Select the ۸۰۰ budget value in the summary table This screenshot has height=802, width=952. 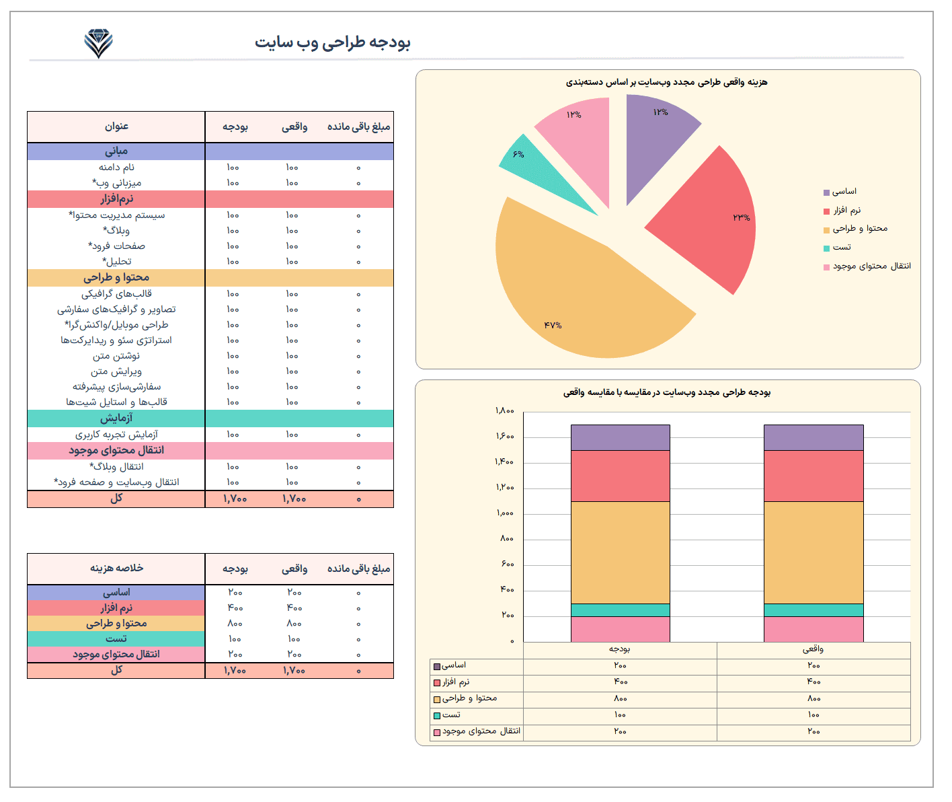tap(235, 623)
